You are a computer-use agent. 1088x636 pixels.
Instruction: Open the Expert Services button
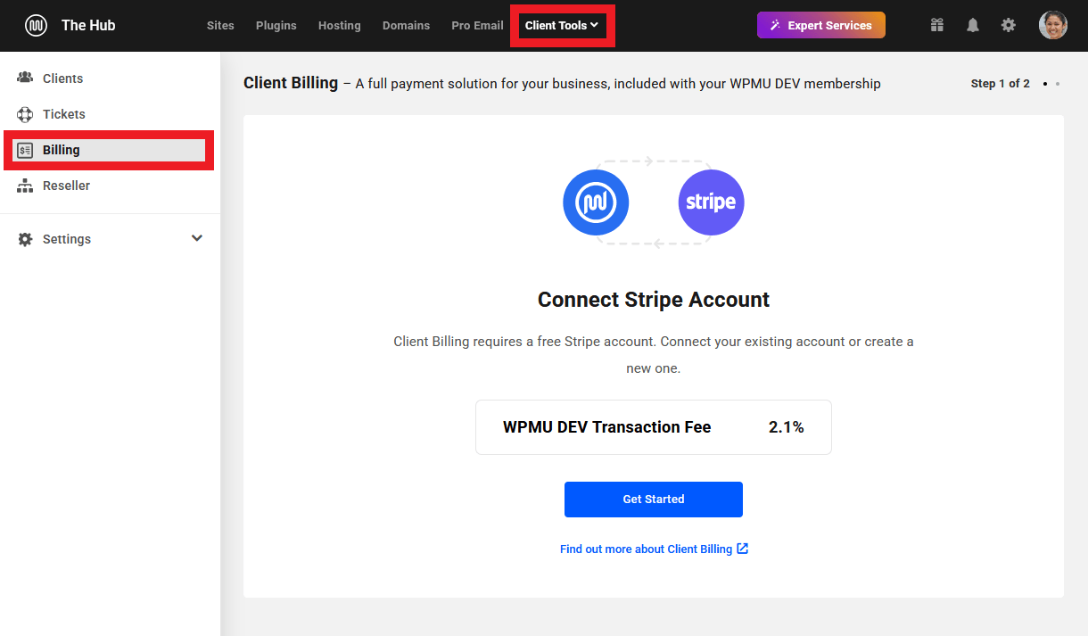click(x=820, y=25)
